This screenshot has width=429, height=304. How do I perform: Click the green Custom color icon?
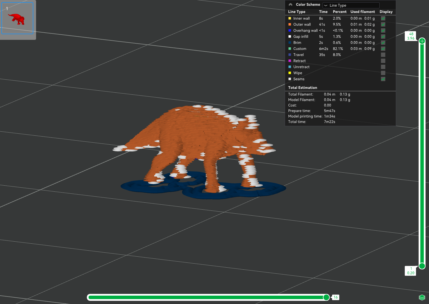(x=290, y=49)
